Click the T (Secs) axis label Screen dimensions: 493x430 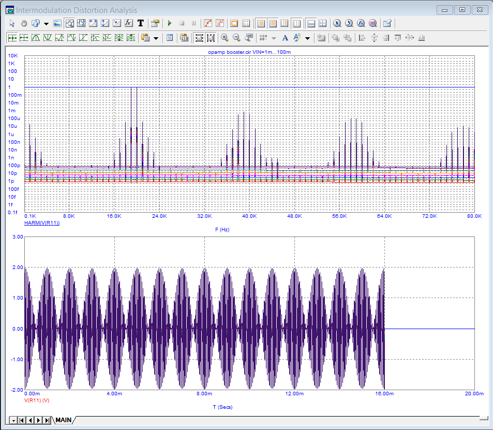(222, 407)
